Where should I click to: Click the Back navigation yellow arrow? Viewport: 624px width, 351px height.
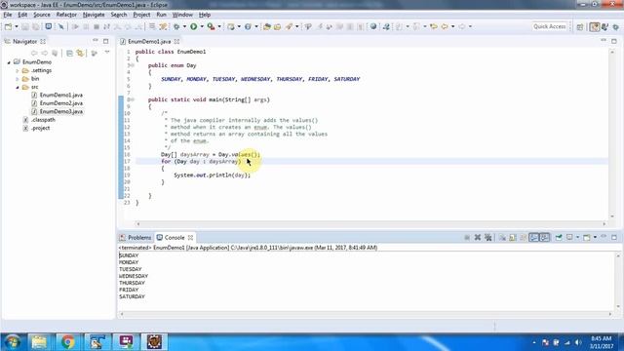[445, 26]
